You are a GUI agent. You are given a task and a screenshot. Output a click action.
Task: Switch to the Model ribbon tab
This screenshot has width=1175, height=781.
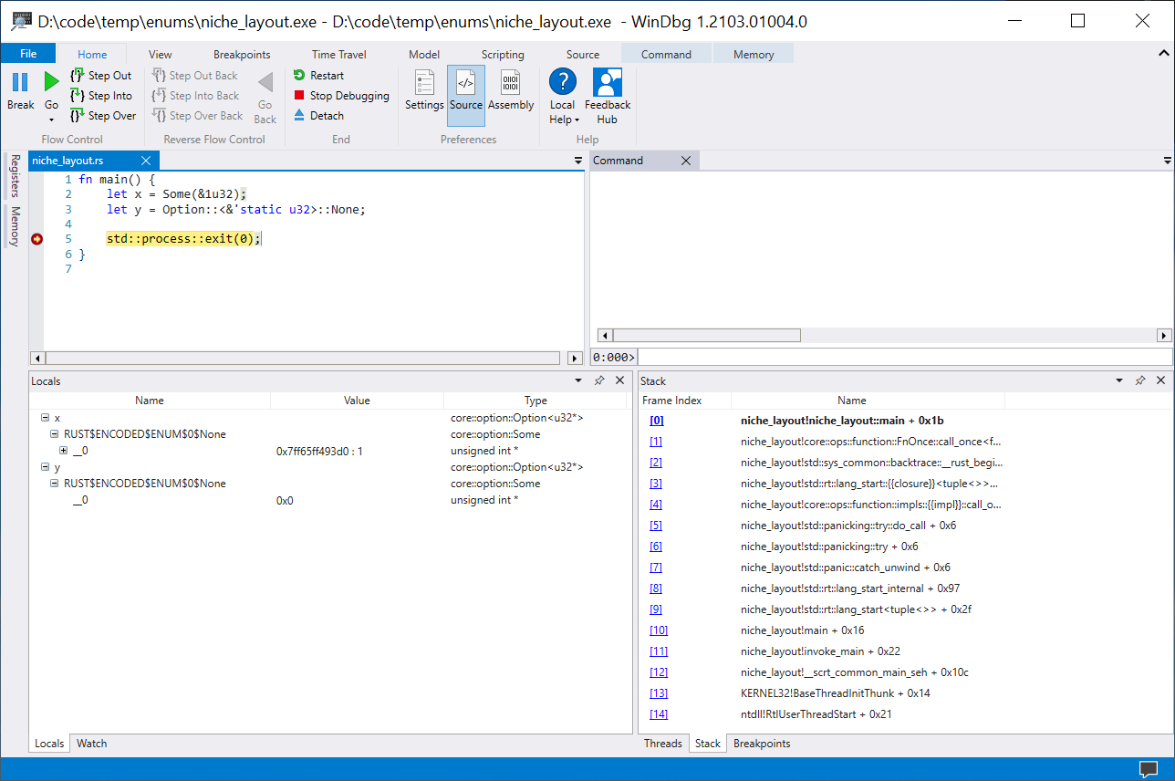[x=424, y=55]
